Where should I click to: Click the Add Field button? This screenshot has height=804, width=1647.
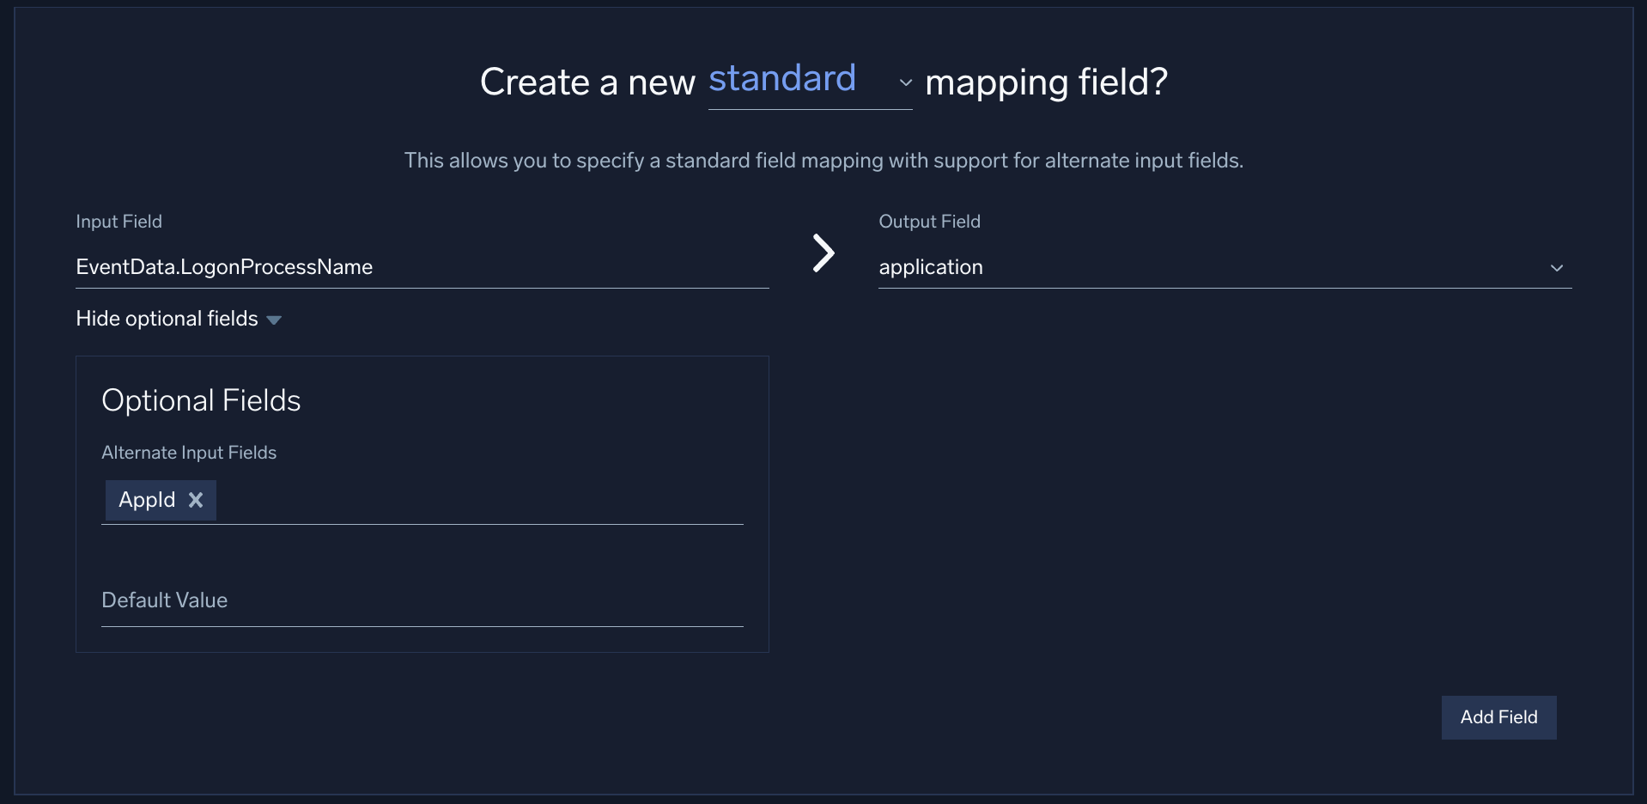tap(1498, 717)
